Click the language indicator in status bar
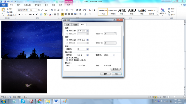This screenshot has width=186, height=104. click(x=17, y=97)
